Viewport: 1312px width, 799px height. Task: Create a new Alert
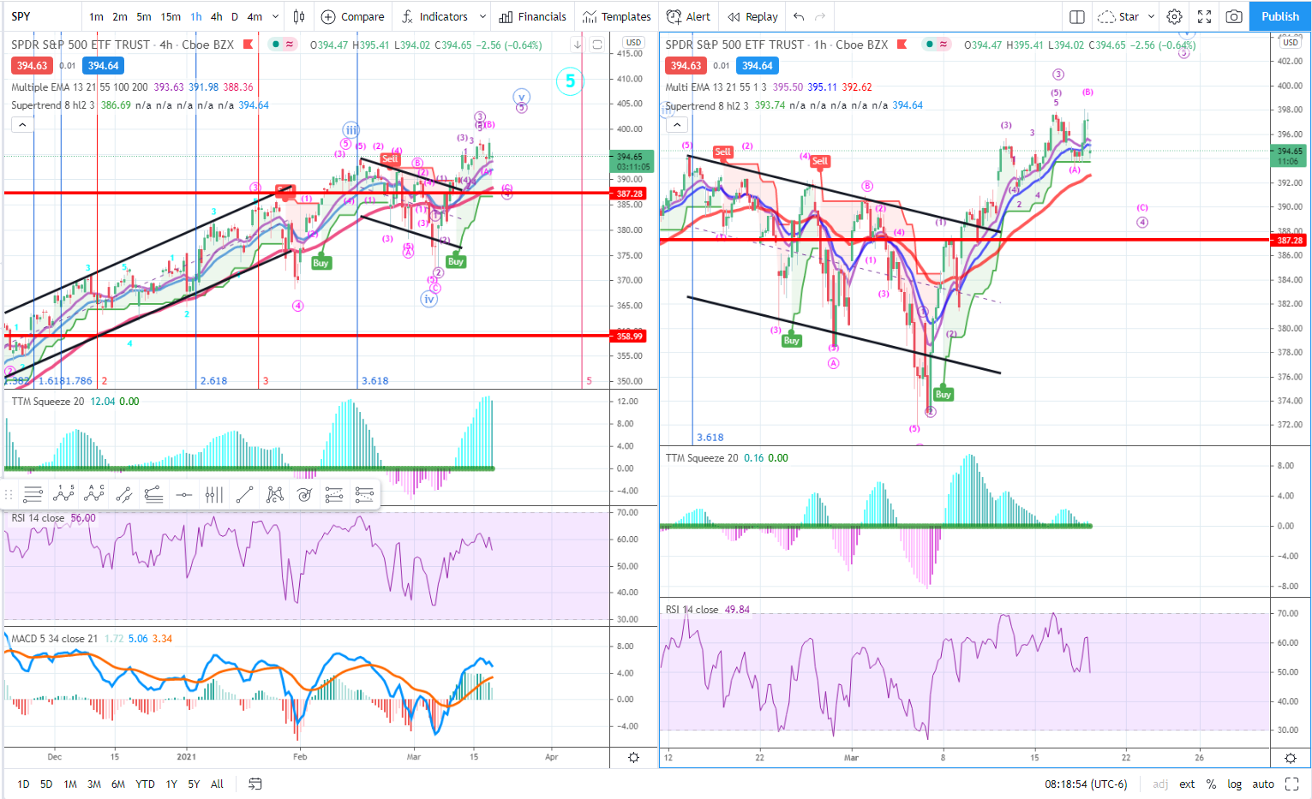[x=688, y=16]
